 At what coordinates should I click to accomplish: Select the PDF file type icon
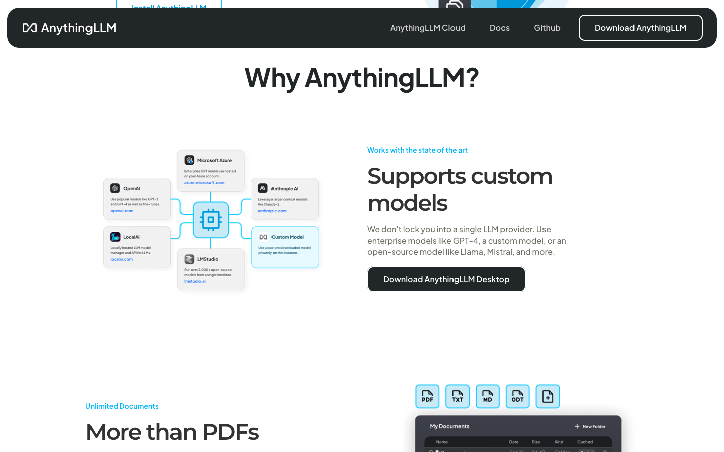click(x=427, y=396)
